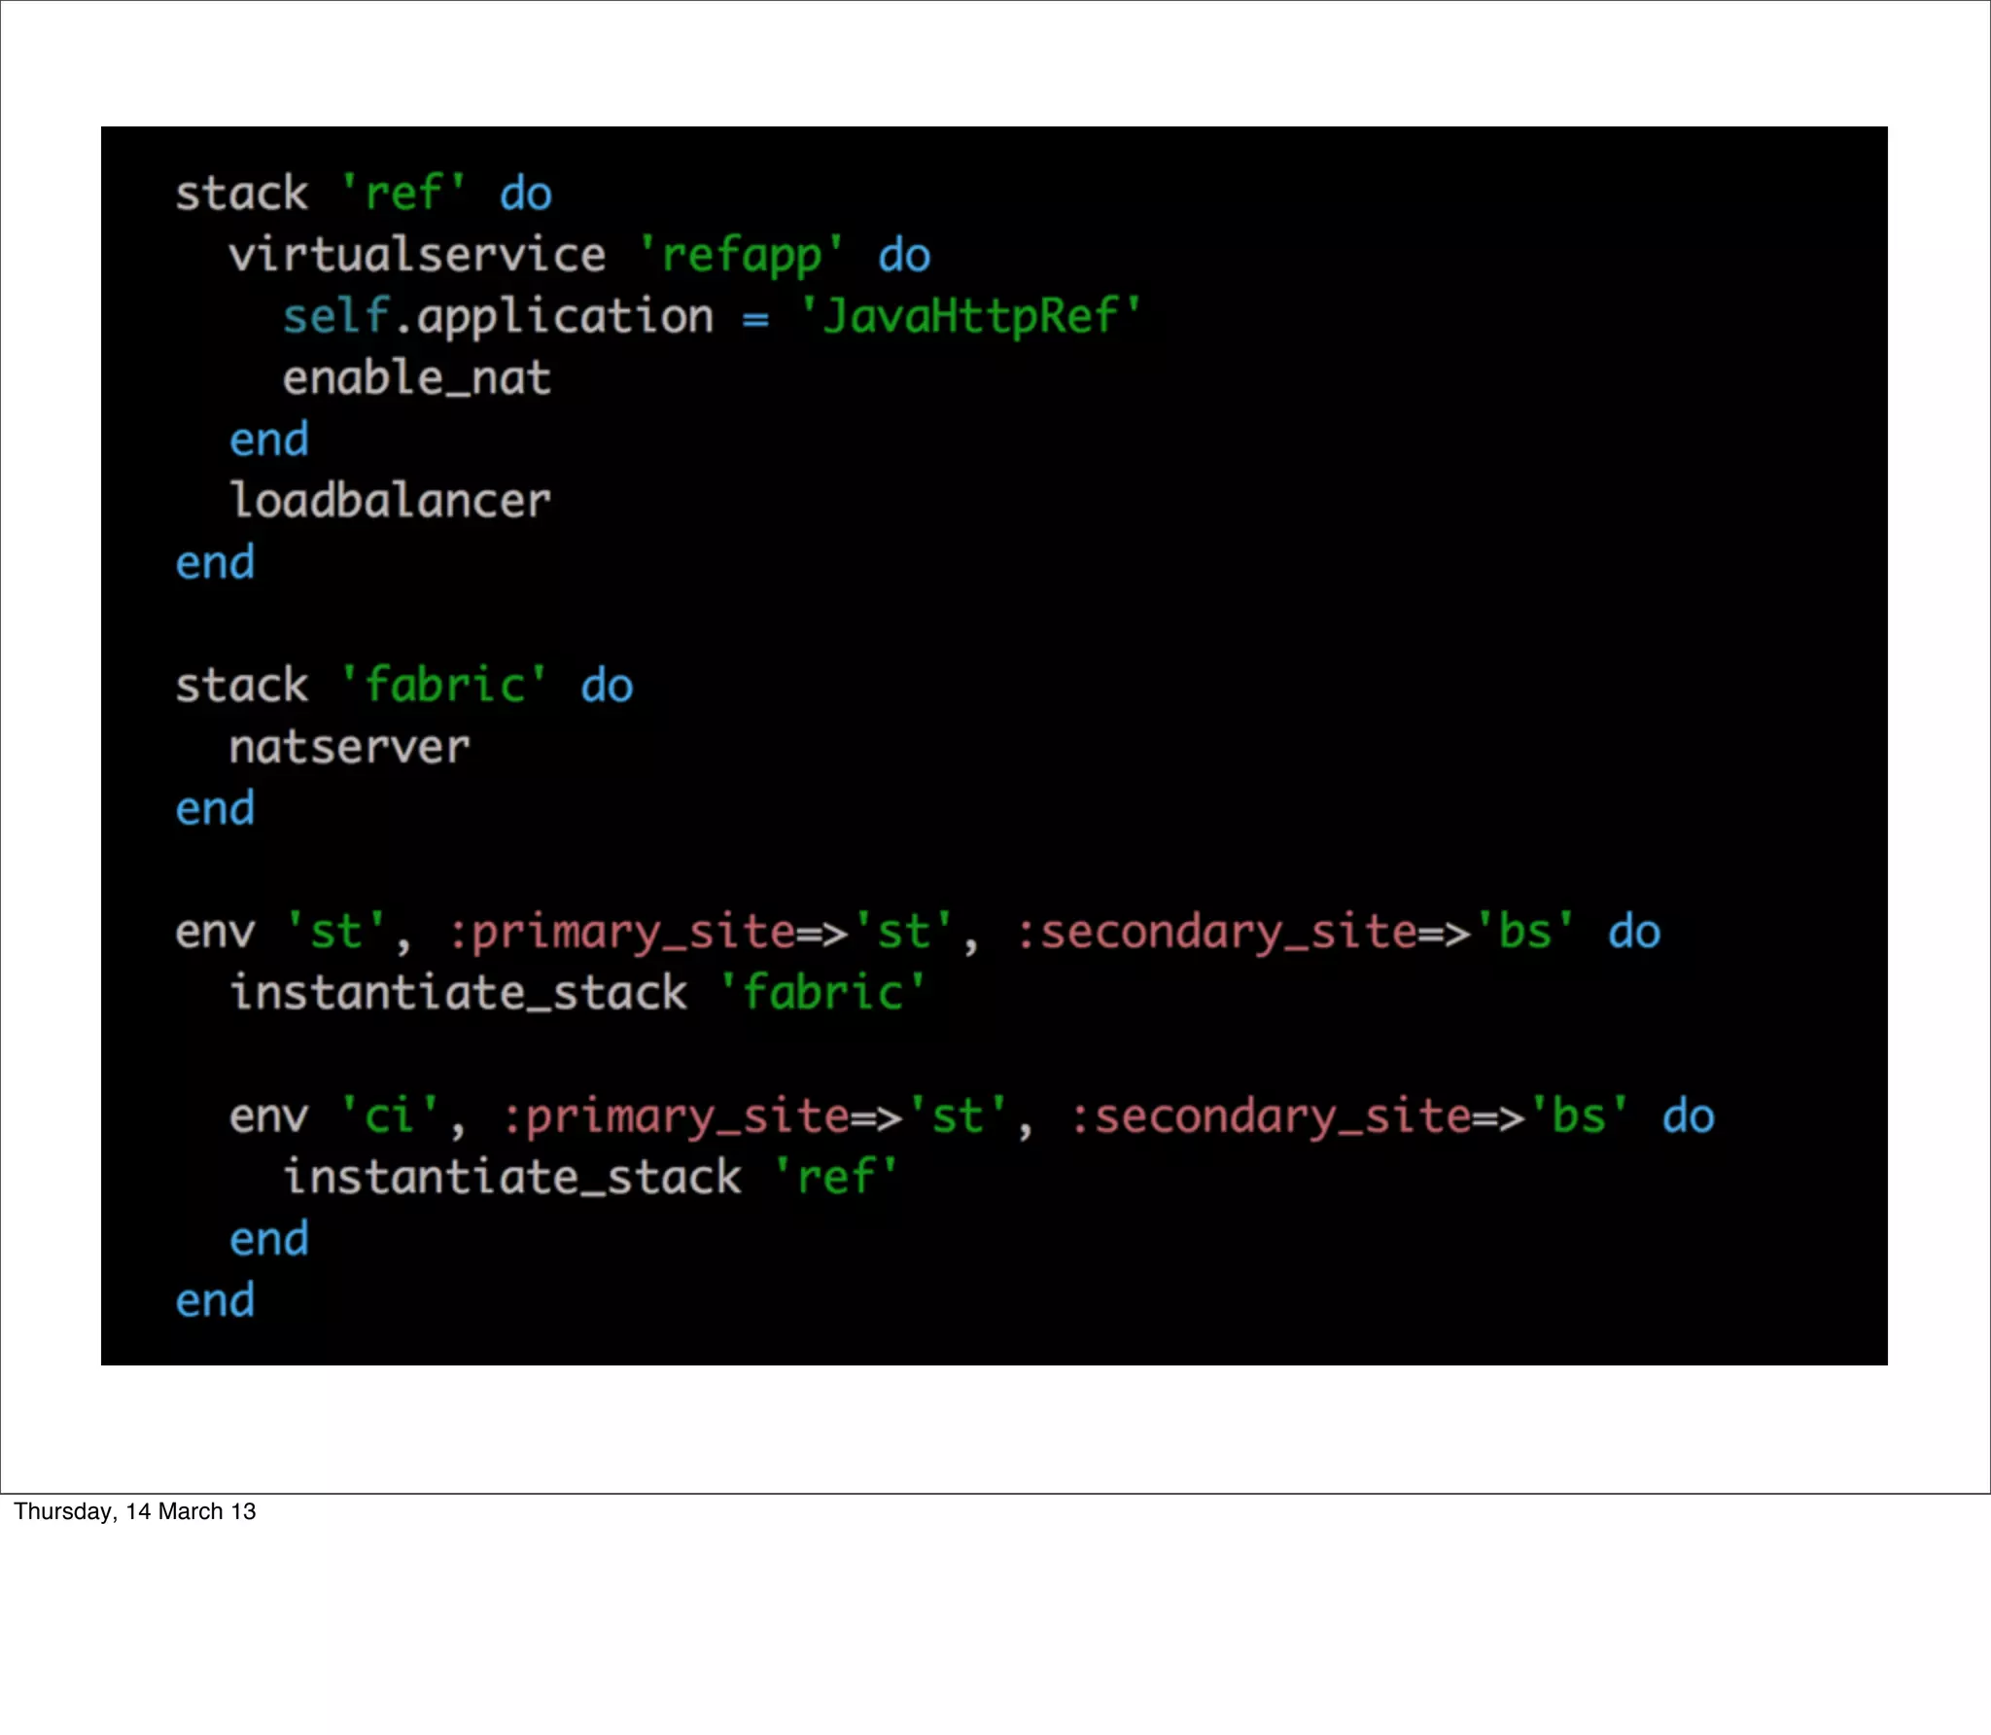Click the application attribute word
The height and width of the screenshot is (1735, 1991).
tap(566, 317)
